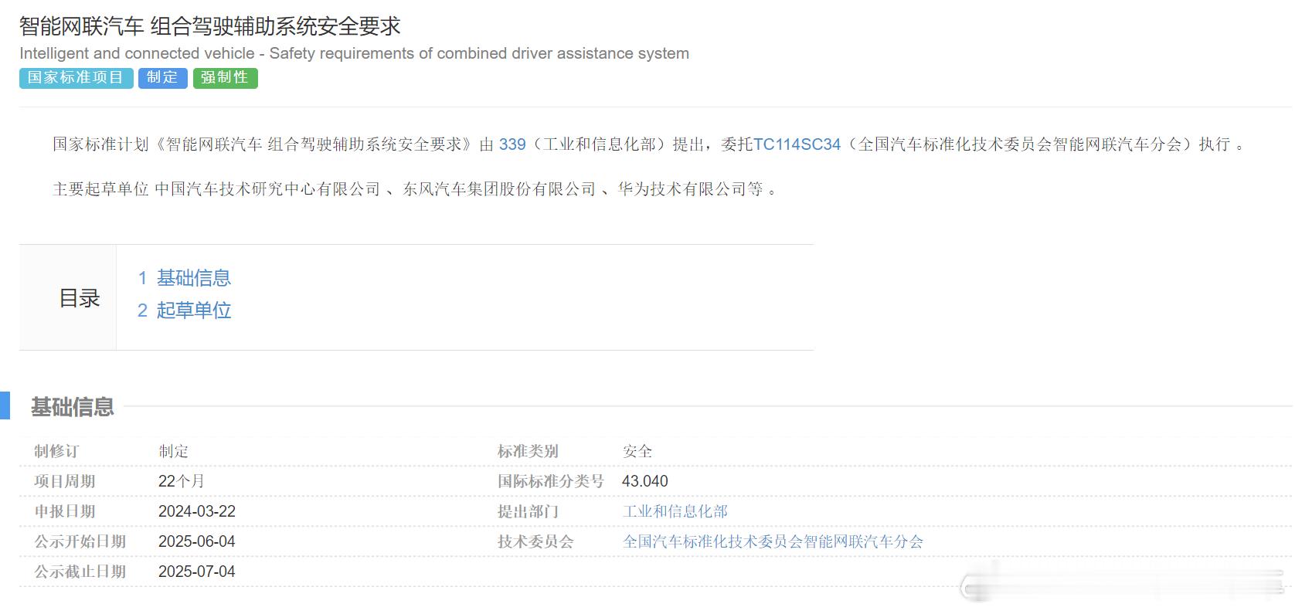Jump to 1 基础信息 in the contents

(185, 278)
